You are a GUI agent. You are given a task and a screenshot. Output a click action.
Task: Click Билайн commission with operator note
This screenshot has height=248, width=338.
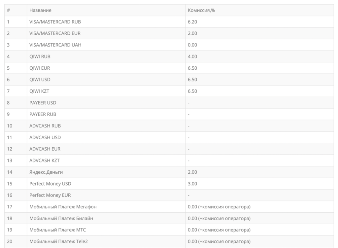(219, 219)
